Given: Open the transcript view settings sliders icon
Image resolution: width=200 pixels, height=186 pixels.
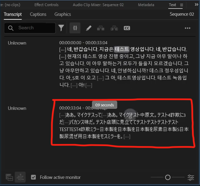Looking at the screenshot, I should tap(191, 177).
